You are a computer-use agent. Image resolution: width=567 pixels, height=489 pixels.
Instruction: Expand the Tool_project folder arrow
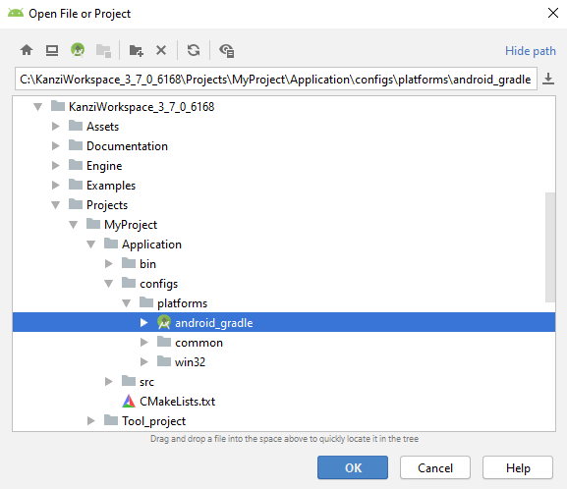pos(90,420)
